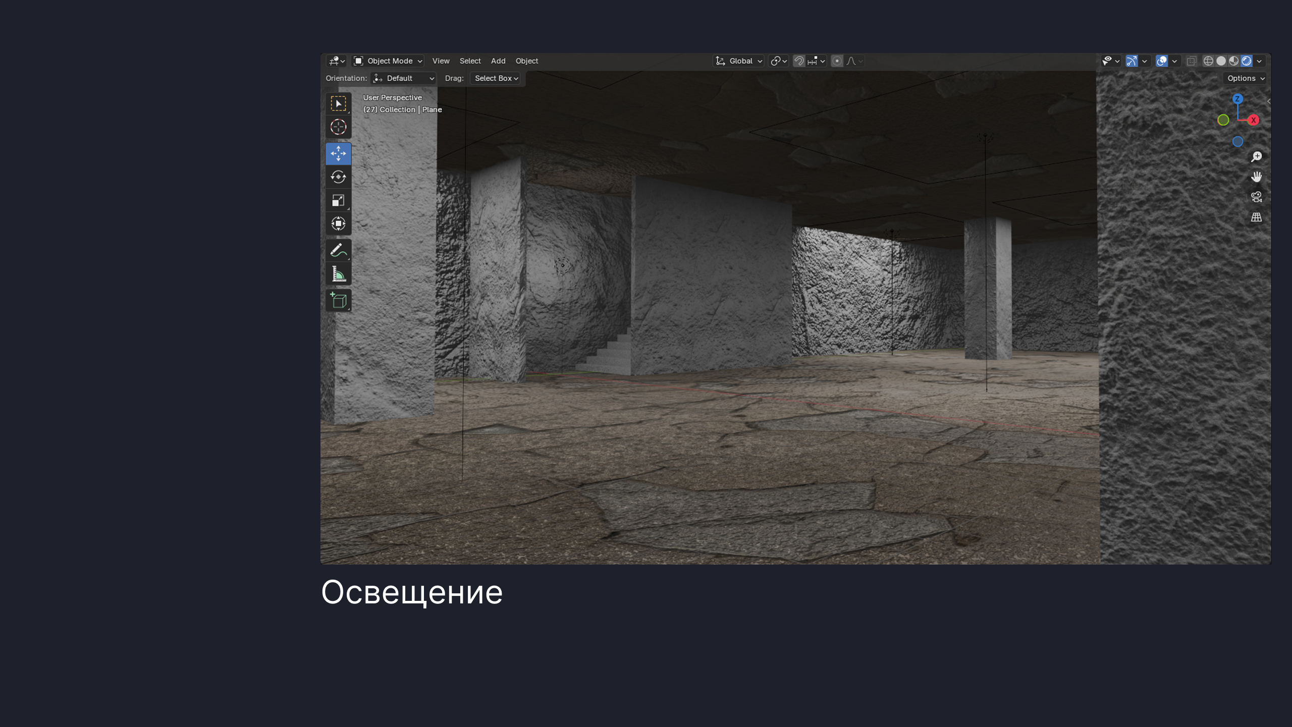The image size is (1292, 727).
Task: Open the Object Mode dropdown
Action: point(388,61)
